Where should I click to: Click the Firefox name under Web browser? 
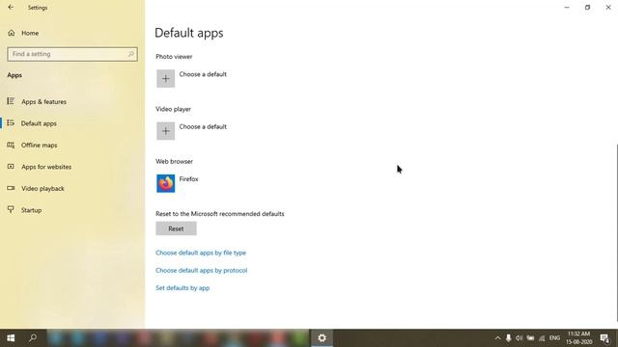coord(188,179)
